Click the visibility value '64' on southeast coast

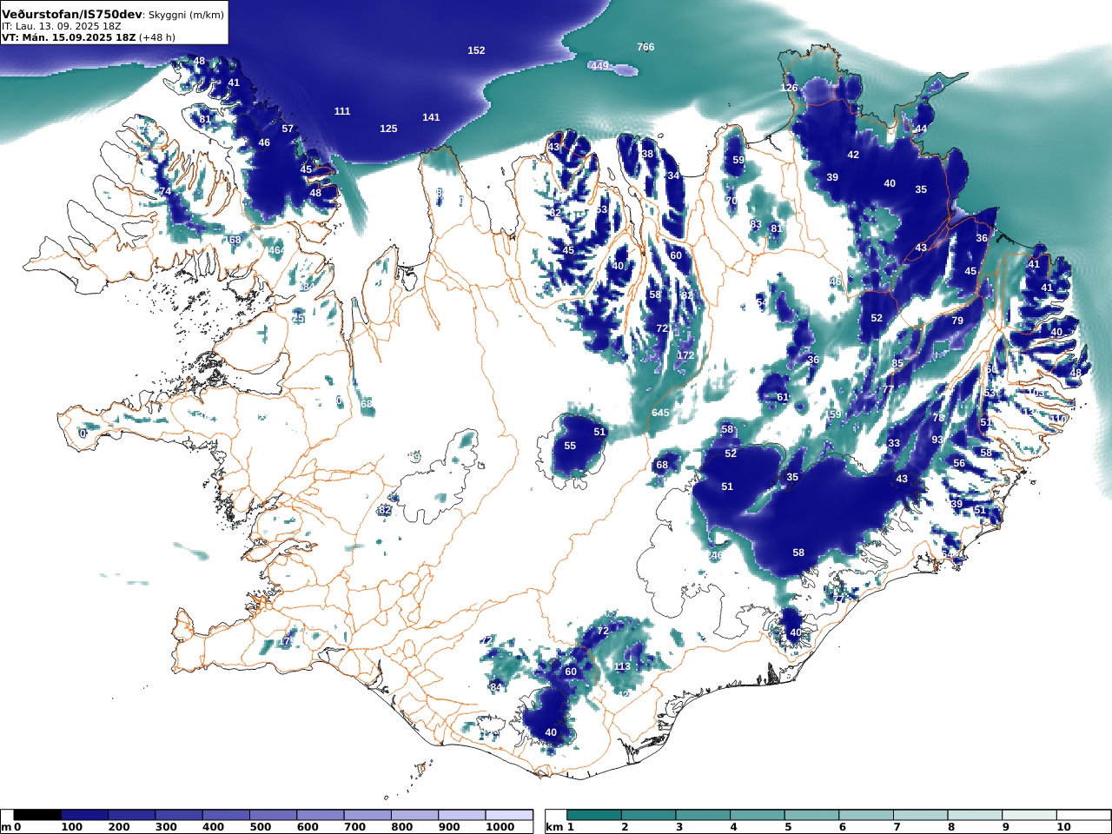click(947, 553)
